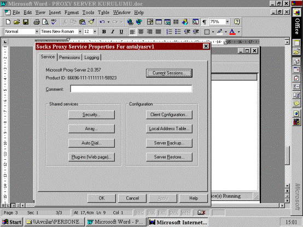
Task: Justify the paragraph text
Action: 159,32
